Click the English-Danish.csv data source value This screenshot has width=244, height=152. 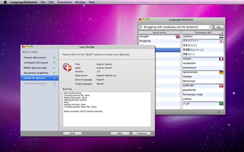pyautogui.click(x=106, y=75)
